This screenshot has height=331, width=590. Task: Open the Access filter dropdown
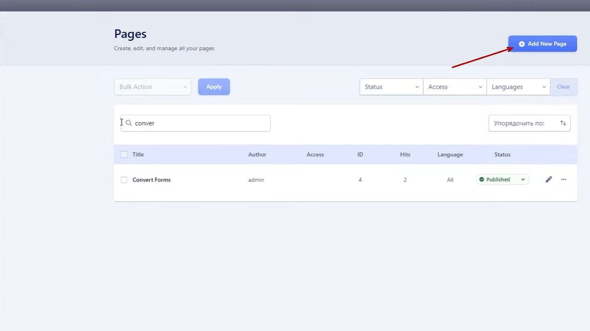point(455,87)
